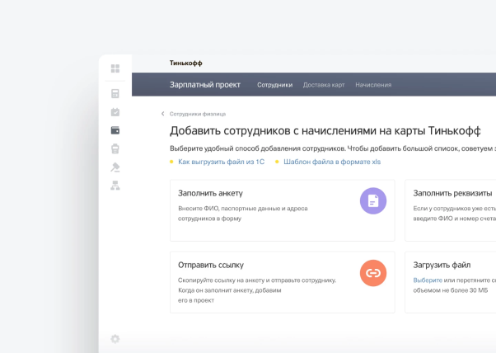Go to the Начисления tab
Viewport: 496px width, 353px height.
(373, 85)
